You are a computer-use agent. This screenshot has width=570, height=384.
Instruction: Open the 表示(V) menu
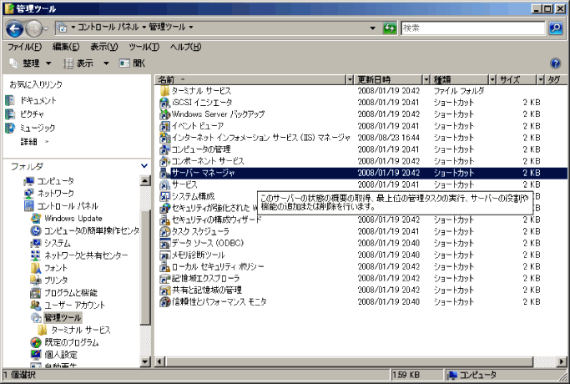[104, 47]
